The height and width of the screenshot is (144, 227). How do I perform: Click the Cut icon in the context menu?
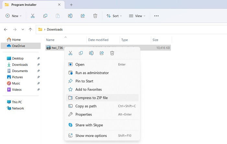tap(70, 53)
